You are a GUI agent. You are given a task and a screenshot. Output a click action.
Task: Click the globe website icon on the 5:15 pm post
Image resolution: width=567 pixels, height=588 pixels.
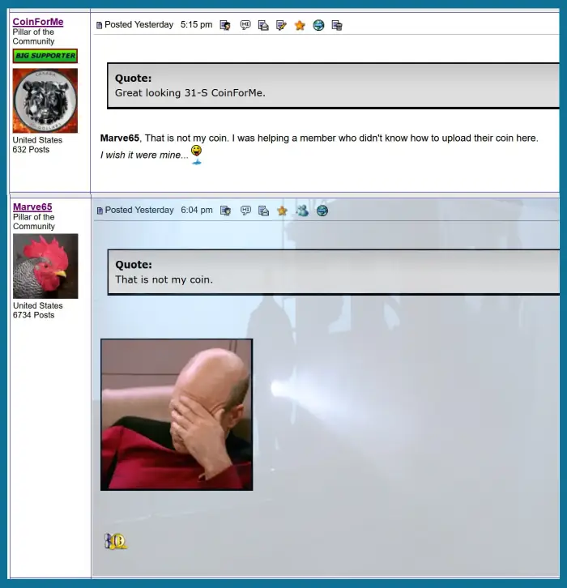click(318, 25)
